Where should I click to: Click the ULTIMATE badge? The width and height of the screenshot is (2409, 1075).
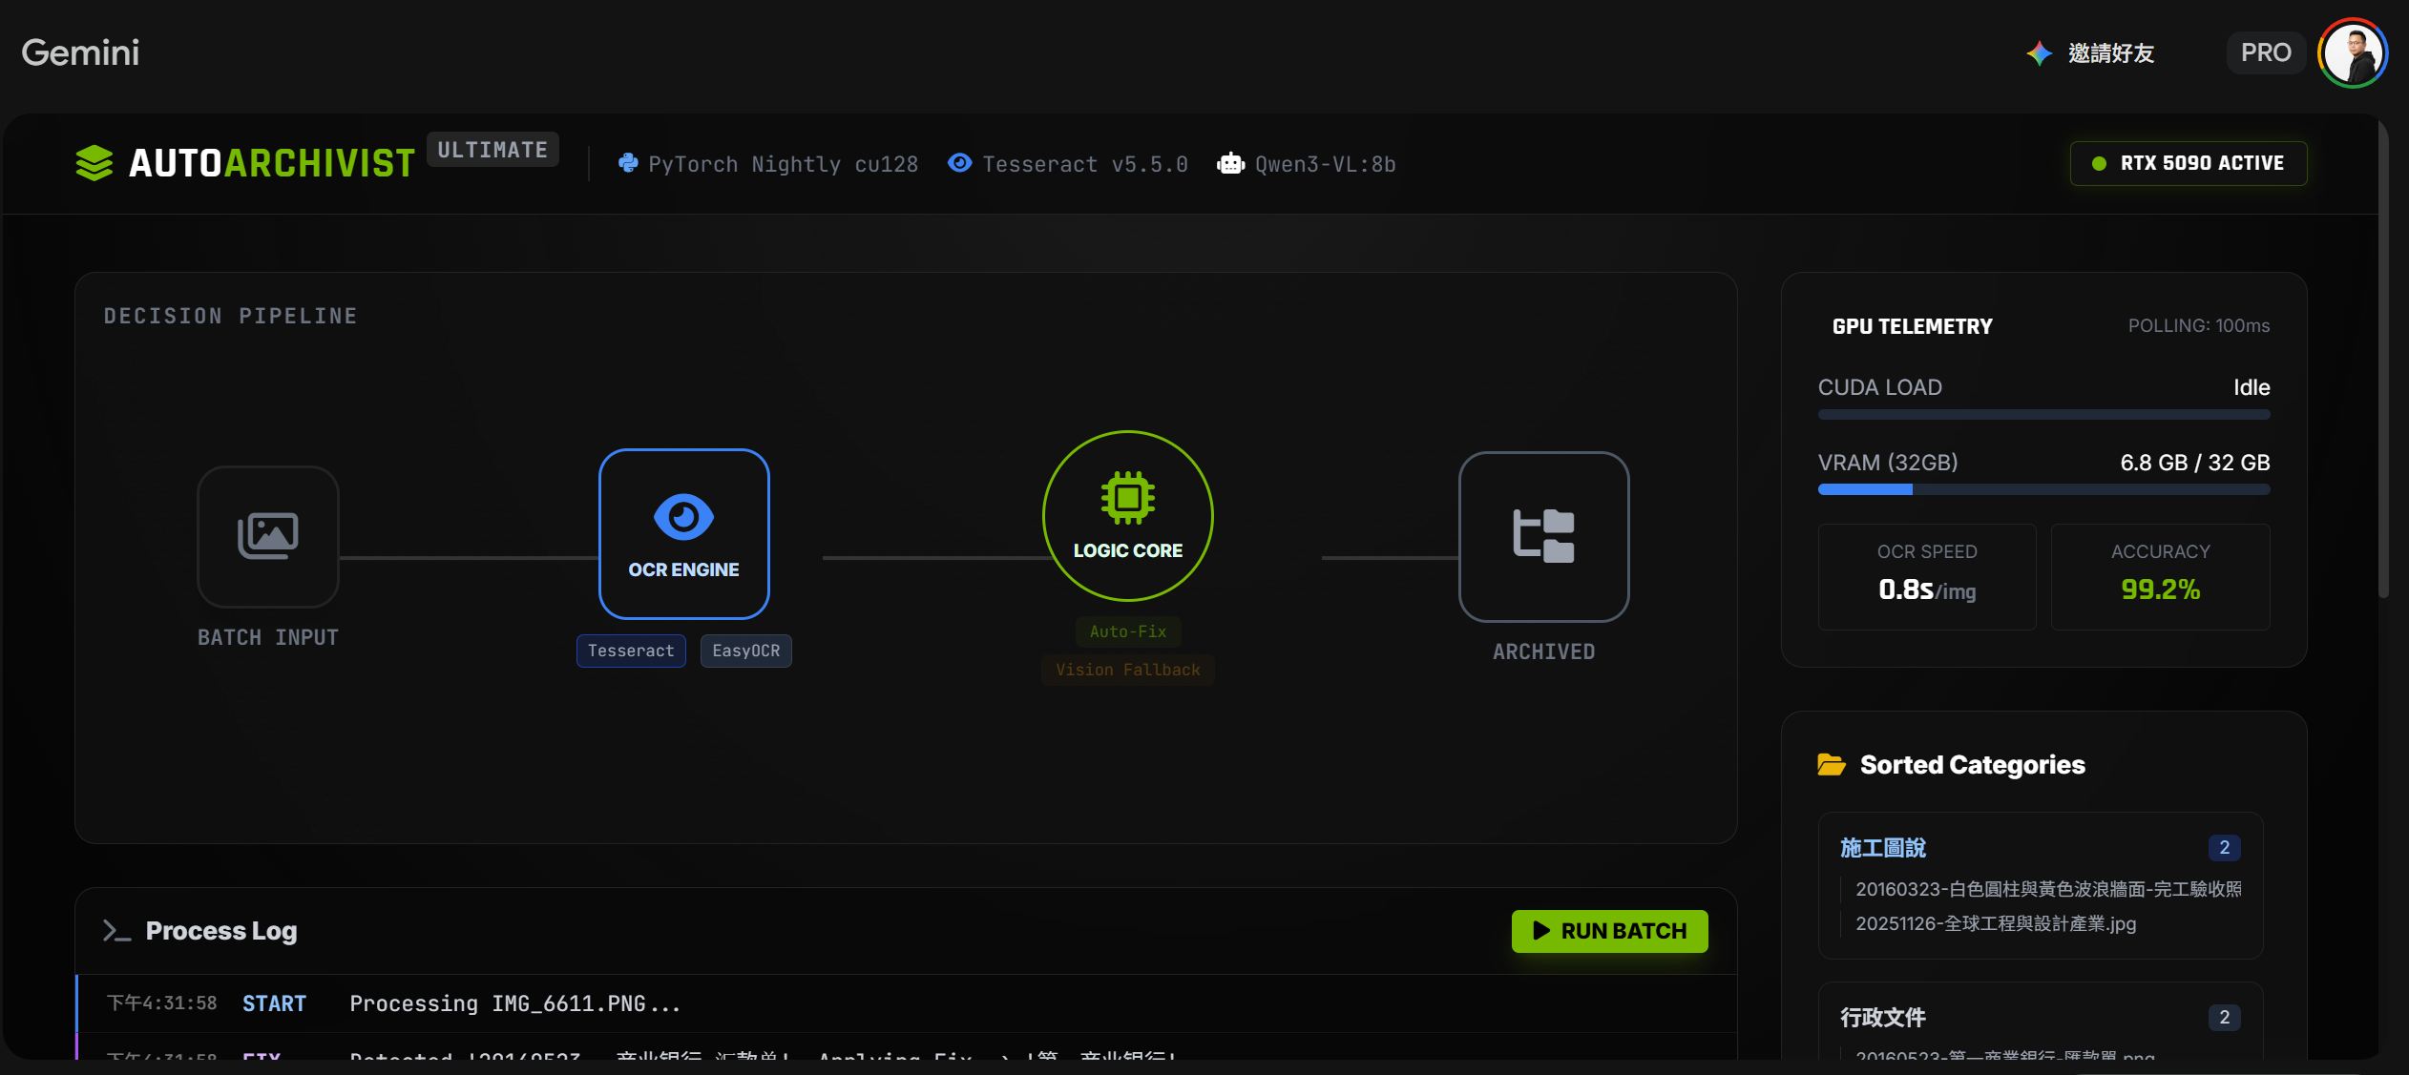(x=492, y=150)
